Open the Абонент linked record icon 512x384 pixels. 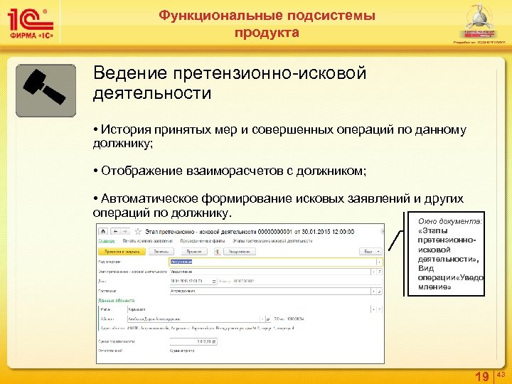pos(268,319)
